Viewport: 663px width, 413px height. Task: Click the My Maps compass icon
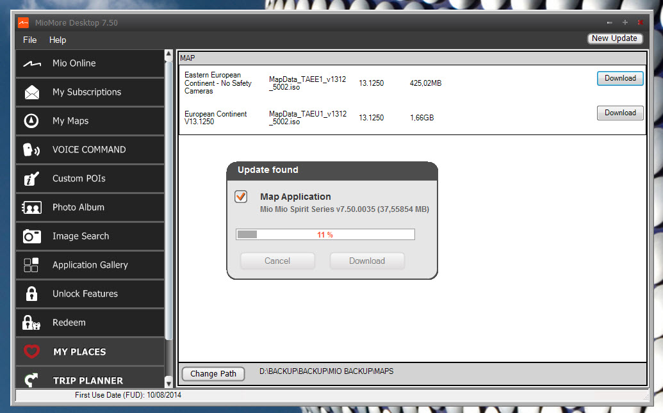(31, 121)
